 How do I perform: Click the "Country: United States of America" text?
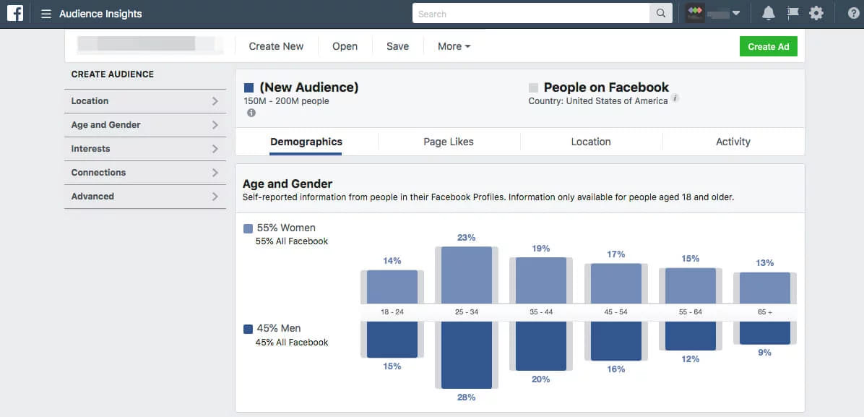tap(598, 101)
